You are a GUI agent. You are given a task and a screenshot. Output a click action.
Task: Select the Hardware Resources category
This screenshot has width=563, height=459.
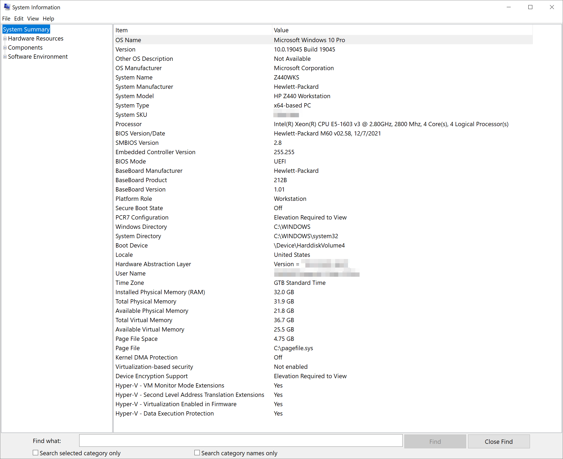click(35, 38)
